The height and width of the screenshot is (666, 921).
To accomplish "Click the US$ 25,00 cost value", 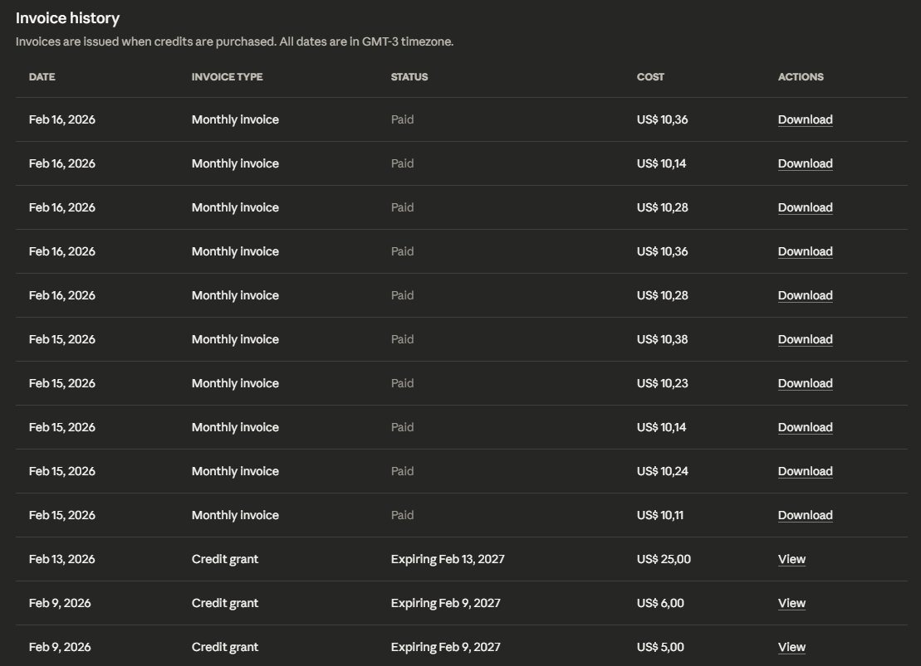I will point(664,559).
